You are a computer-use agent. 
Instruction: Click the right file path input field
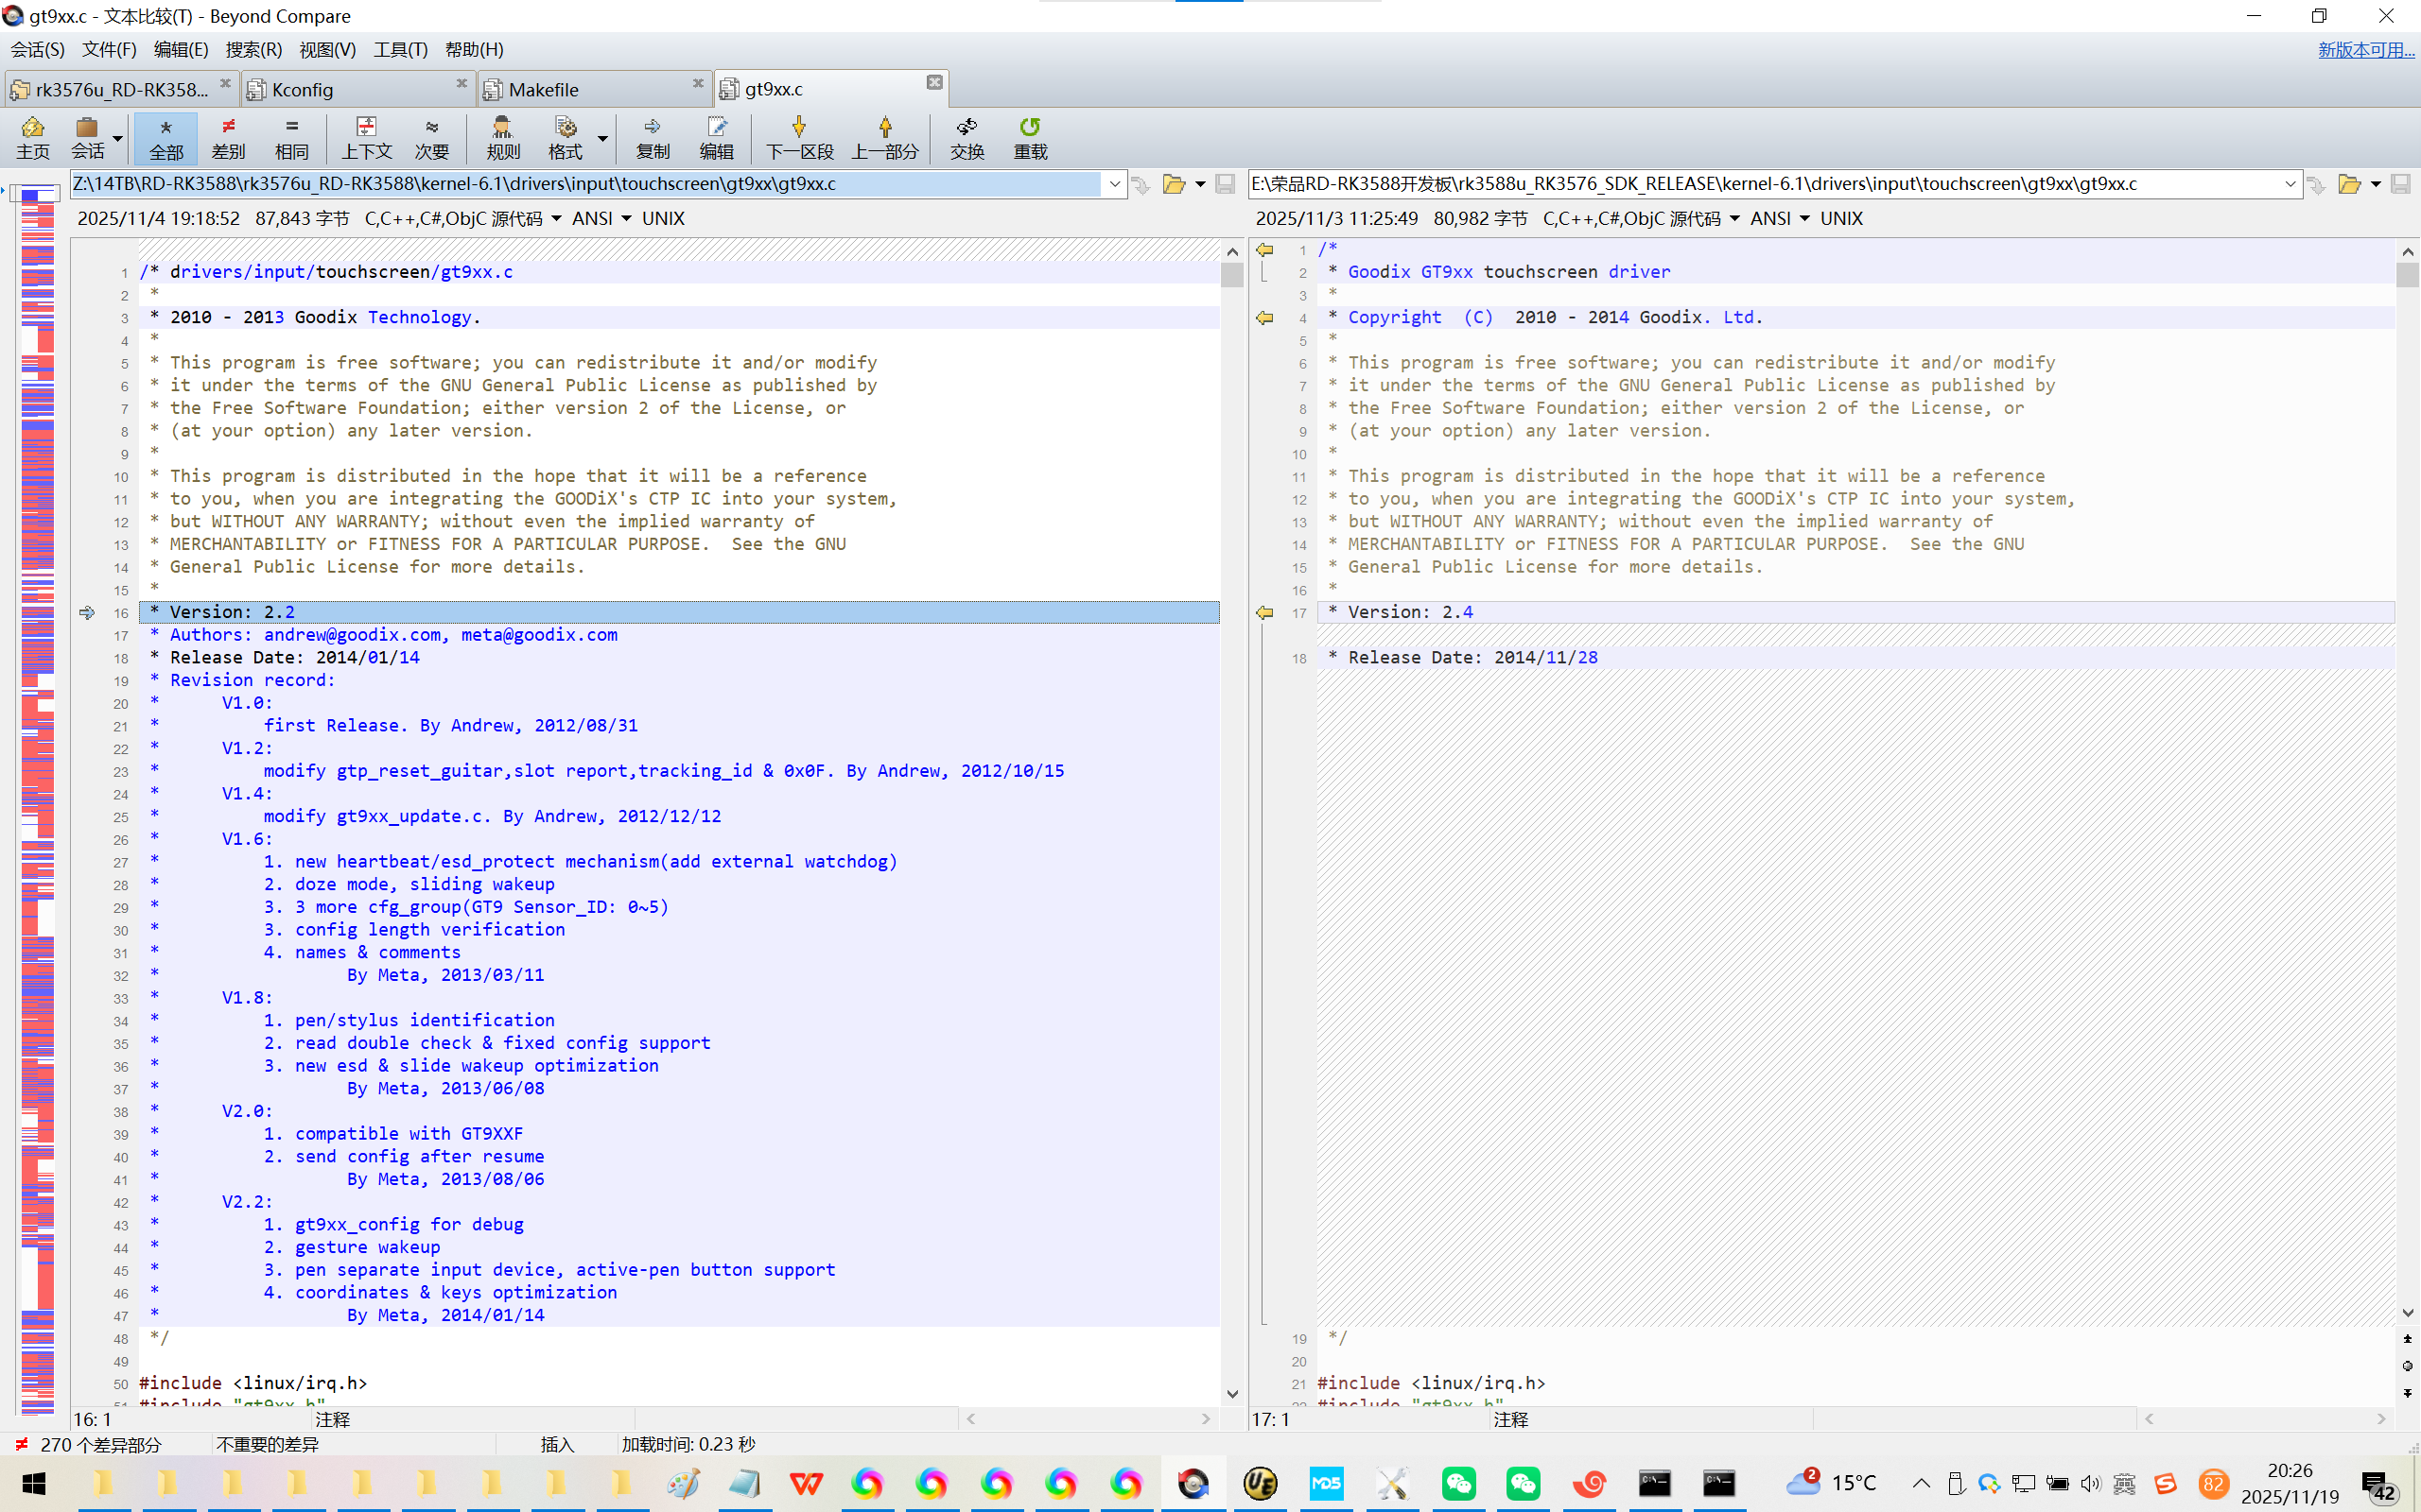pos(1761,184)
